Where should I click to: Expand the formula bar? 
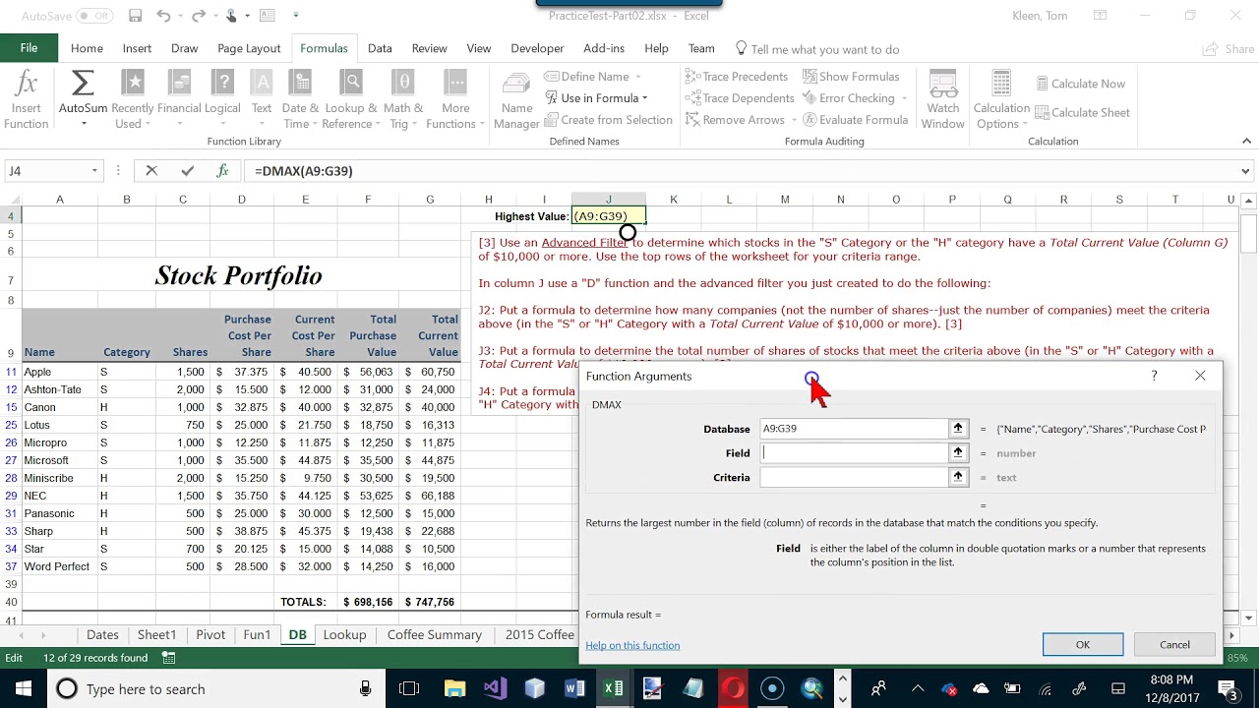tap(1245, 171)
